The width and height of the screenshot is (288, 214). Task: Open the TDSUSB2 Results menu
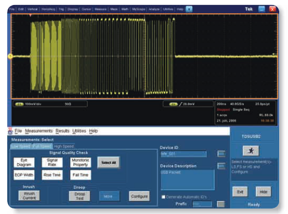point(62,131)
